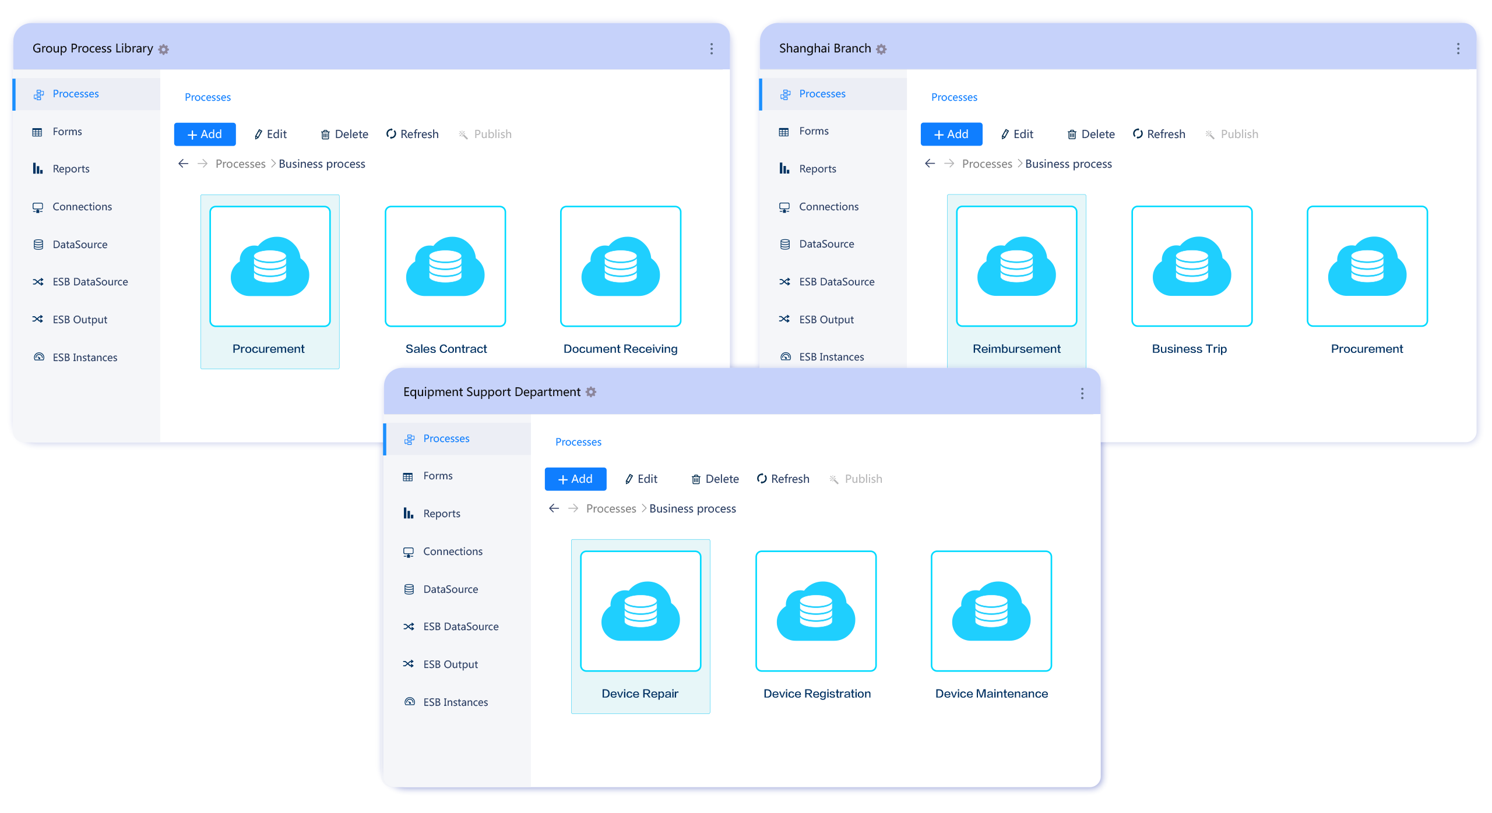Click the settings gear next to Group Process Library
The height and width of the screenshot is (813, 1492).
point(164,49)
